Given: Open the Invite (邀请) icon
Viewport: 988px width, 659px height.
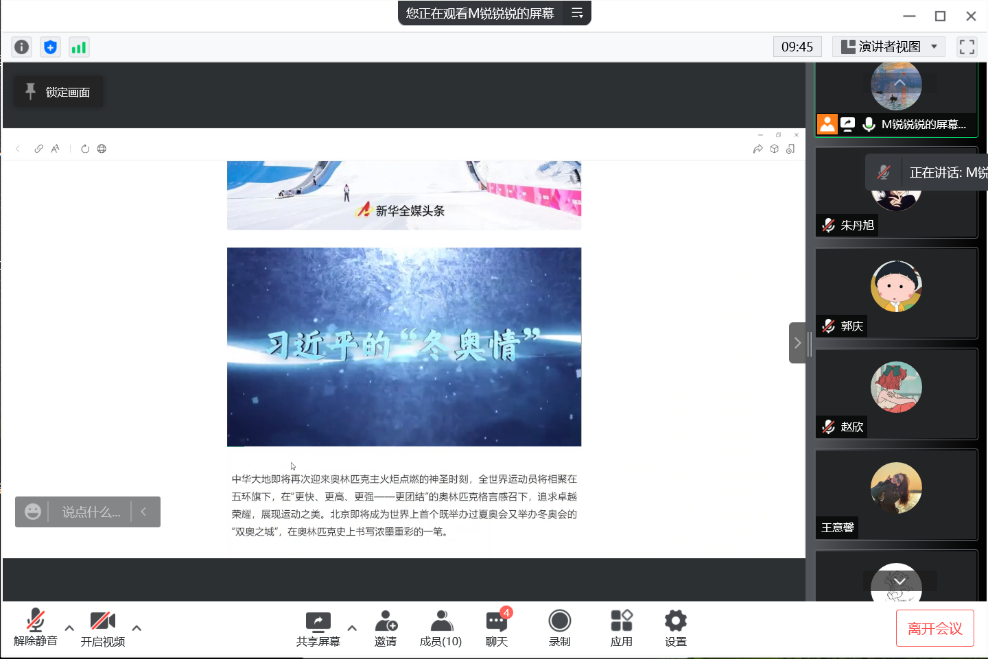Looking at the screenshot, I should [386, 628].
